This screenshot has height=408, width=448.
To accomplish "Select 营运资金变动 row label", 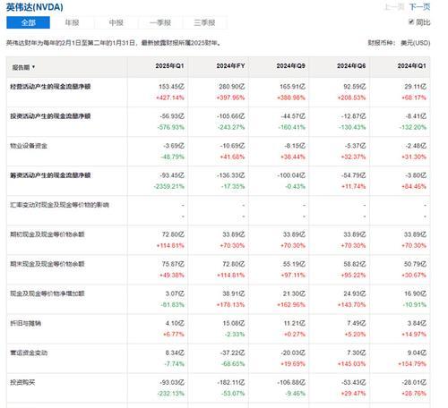I will pos(29,353).
